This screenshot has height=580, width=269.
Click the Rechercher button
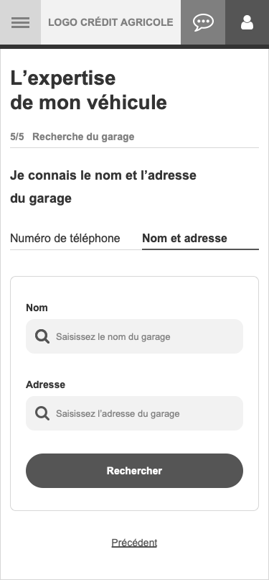(x=134, y=471)
